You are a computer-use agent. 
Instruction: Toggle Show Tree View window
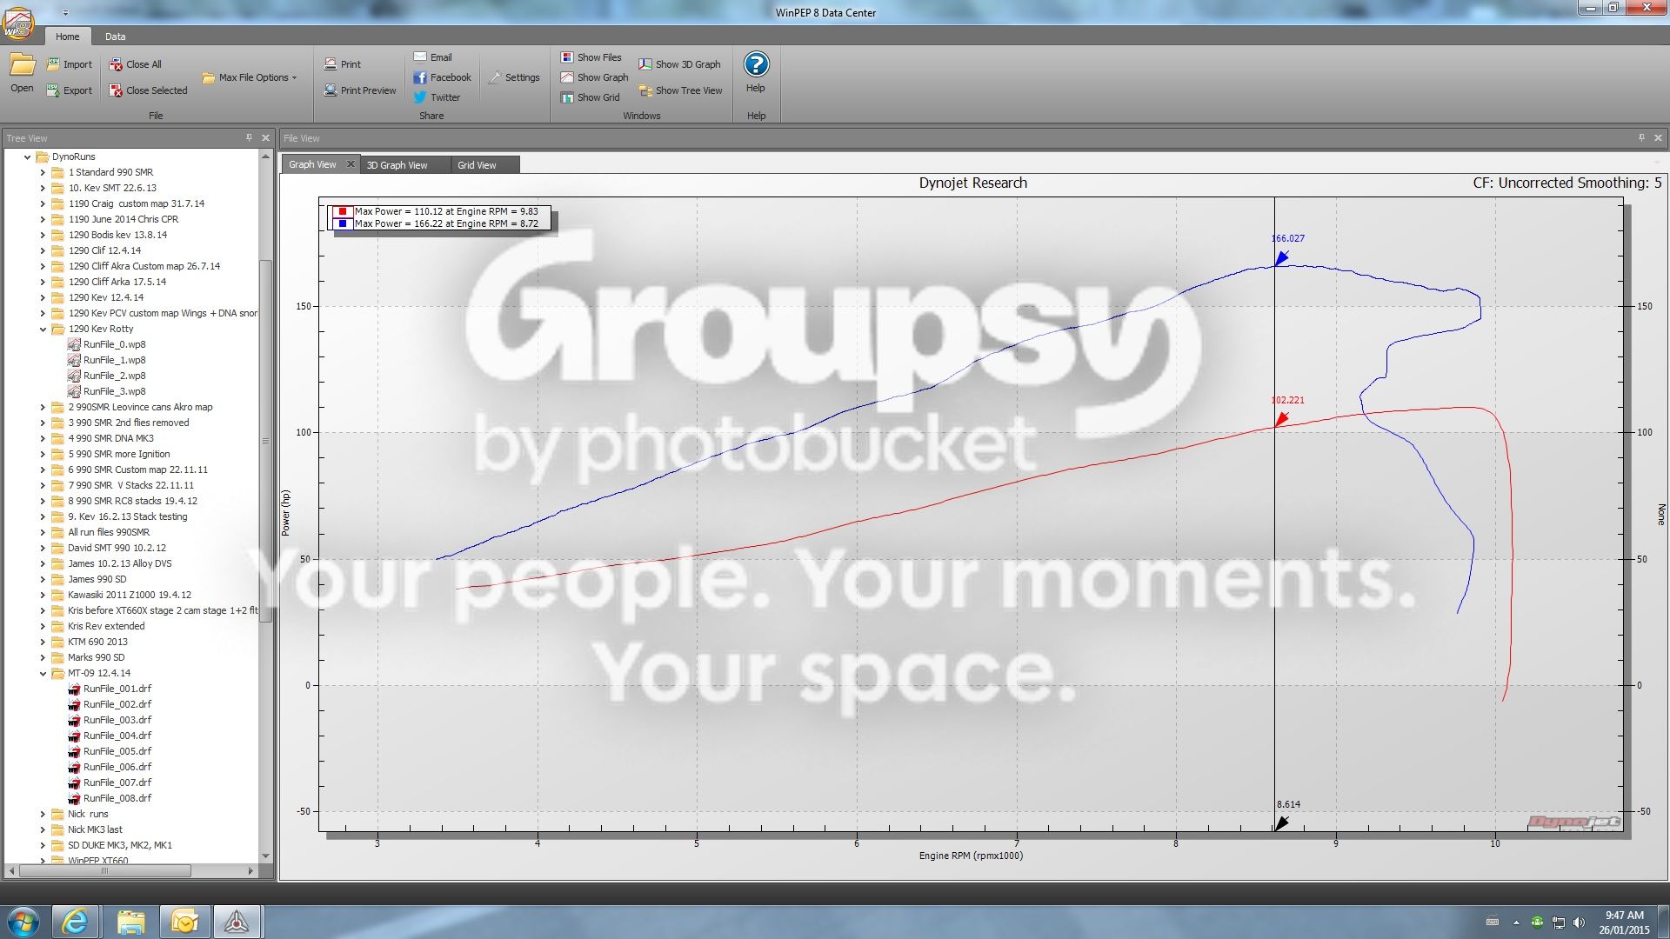[680, 90]
